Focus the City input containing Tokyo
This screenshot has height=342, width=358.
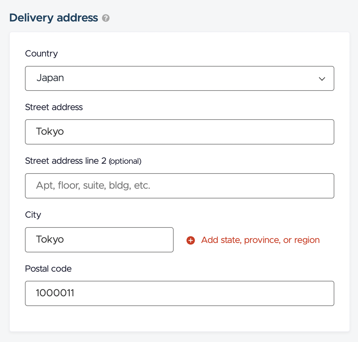[99, 240]
